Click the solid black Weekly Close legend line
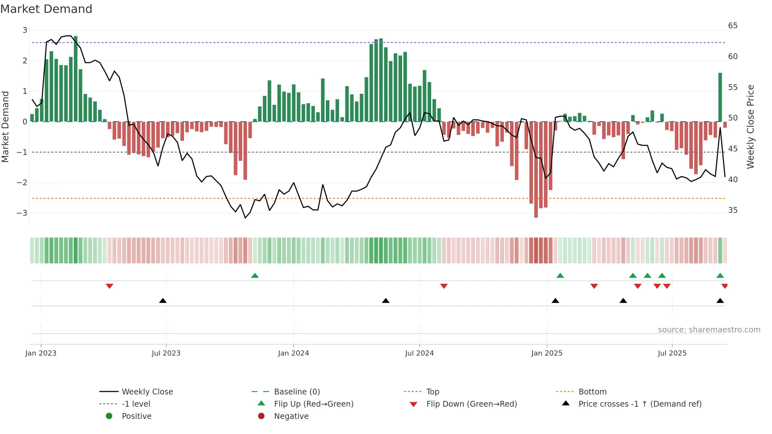The height and width of the screenshot is (434, 772). 109,392
